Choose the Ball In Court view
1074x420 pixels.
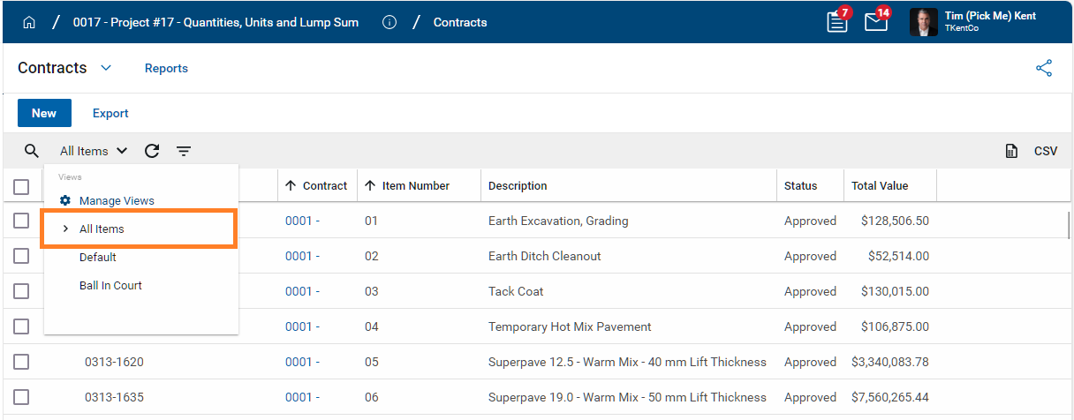click(110, 286)
